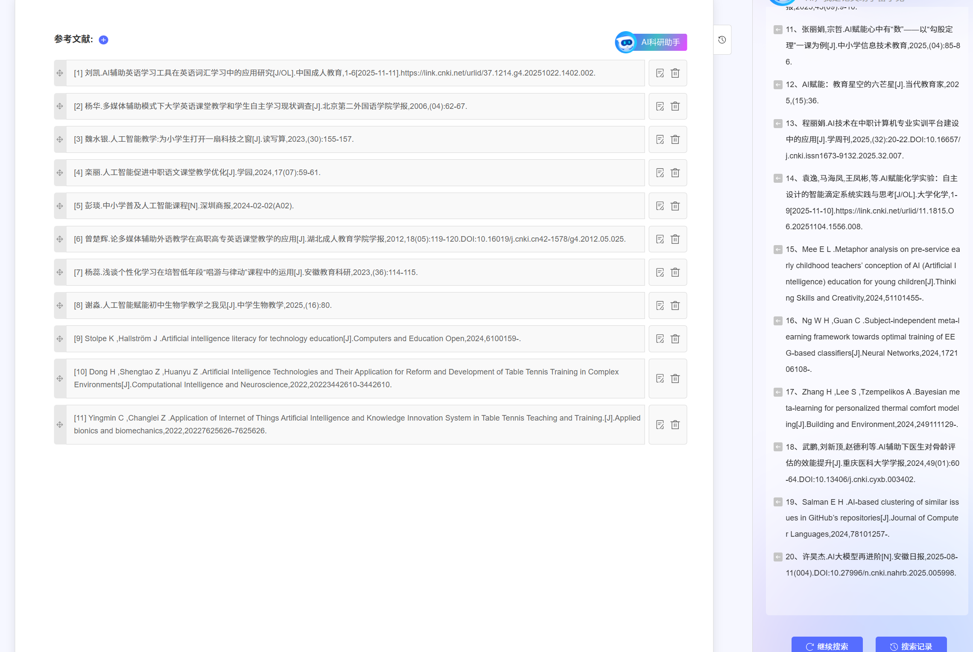Delete reference [1] by 刘凯
This screenshot has height=652, width=973.
coord(675,73)
